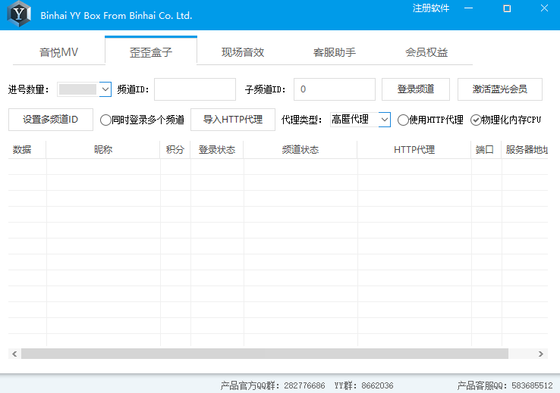Screen dimensions: 560x393
Task: Click the horizontal scrollbar left arrow
Action: [14, 354]
